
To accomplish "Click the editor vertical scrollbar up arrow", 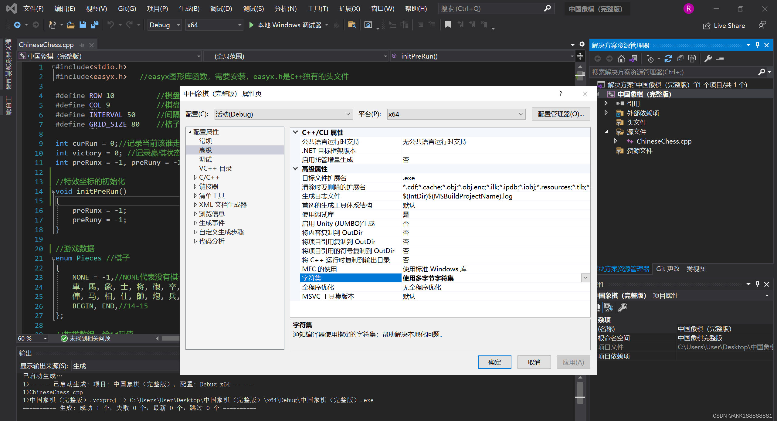I will [x=580, y=66].
